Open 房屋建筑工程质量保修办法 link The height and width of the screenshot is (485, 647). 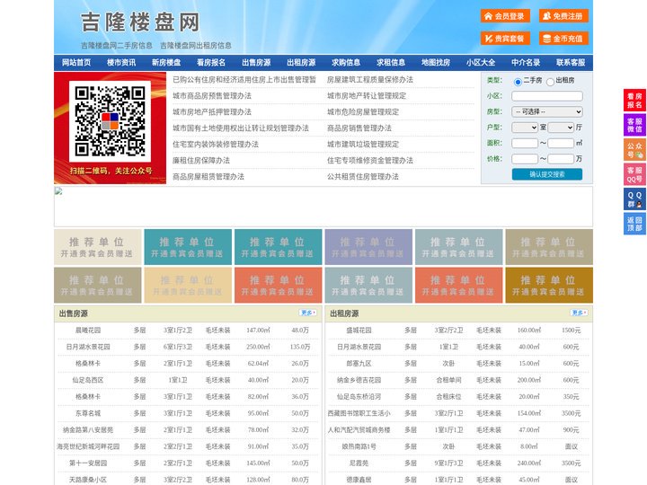[369, 80]
